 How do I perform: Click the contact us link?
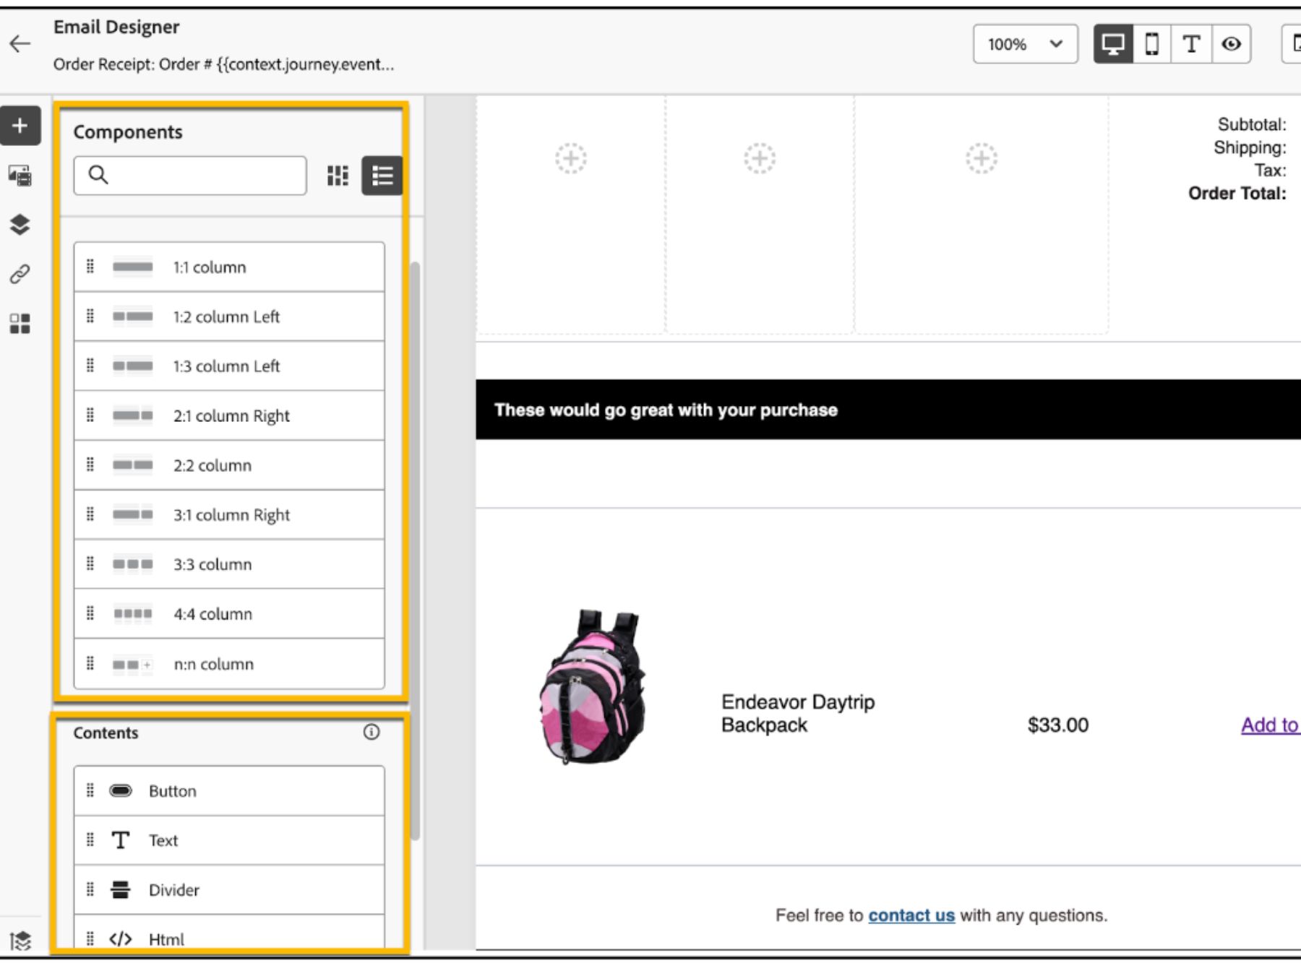pyautogui.click(x=911, y=915)
